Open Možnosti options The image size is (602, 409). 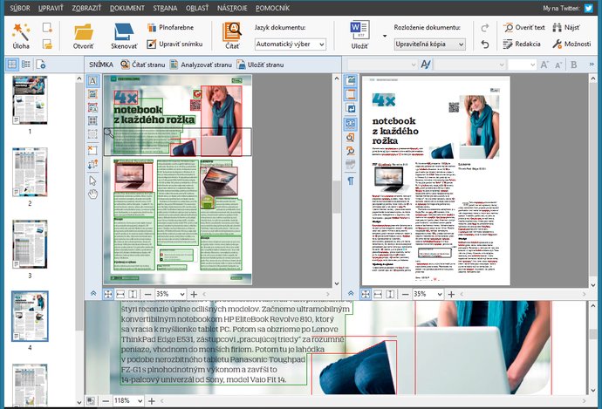coord(571,44)
